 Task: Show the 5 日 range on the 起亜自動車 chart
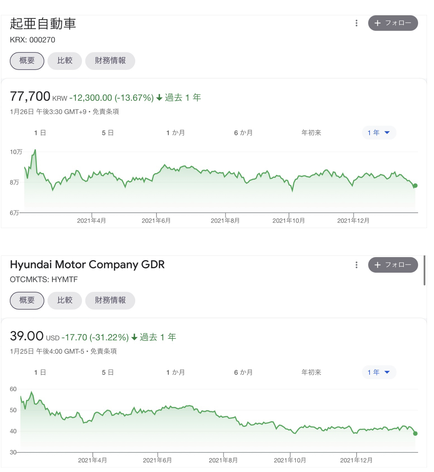[x=108, y=133]
